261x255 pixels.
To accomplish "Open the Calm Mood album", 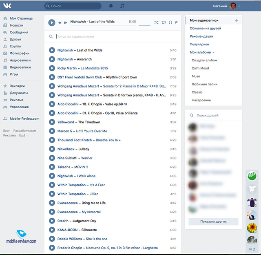I will tap(200, 68).
